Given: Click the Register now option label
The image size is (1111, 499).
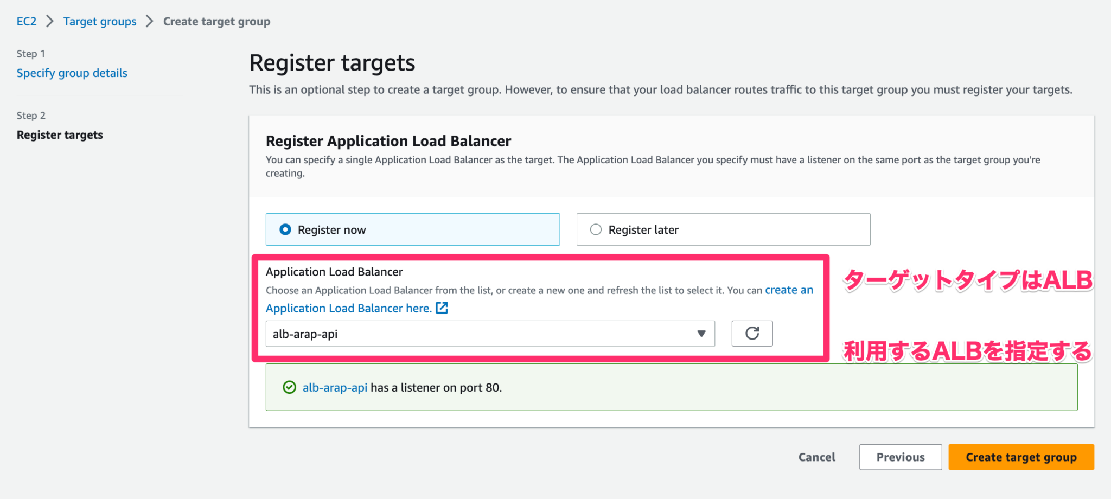Looking at the screenshot, I should click(x=331, y=229).
